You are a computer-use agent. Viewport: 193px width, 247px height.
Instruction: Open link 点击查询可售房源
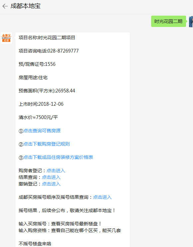[x=42, y=131]
